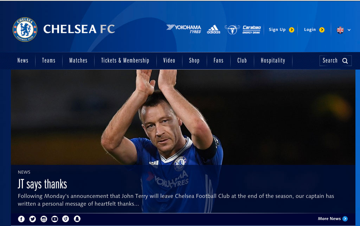Open the Vine social icon
360x226 pixels.
[66, 219]
